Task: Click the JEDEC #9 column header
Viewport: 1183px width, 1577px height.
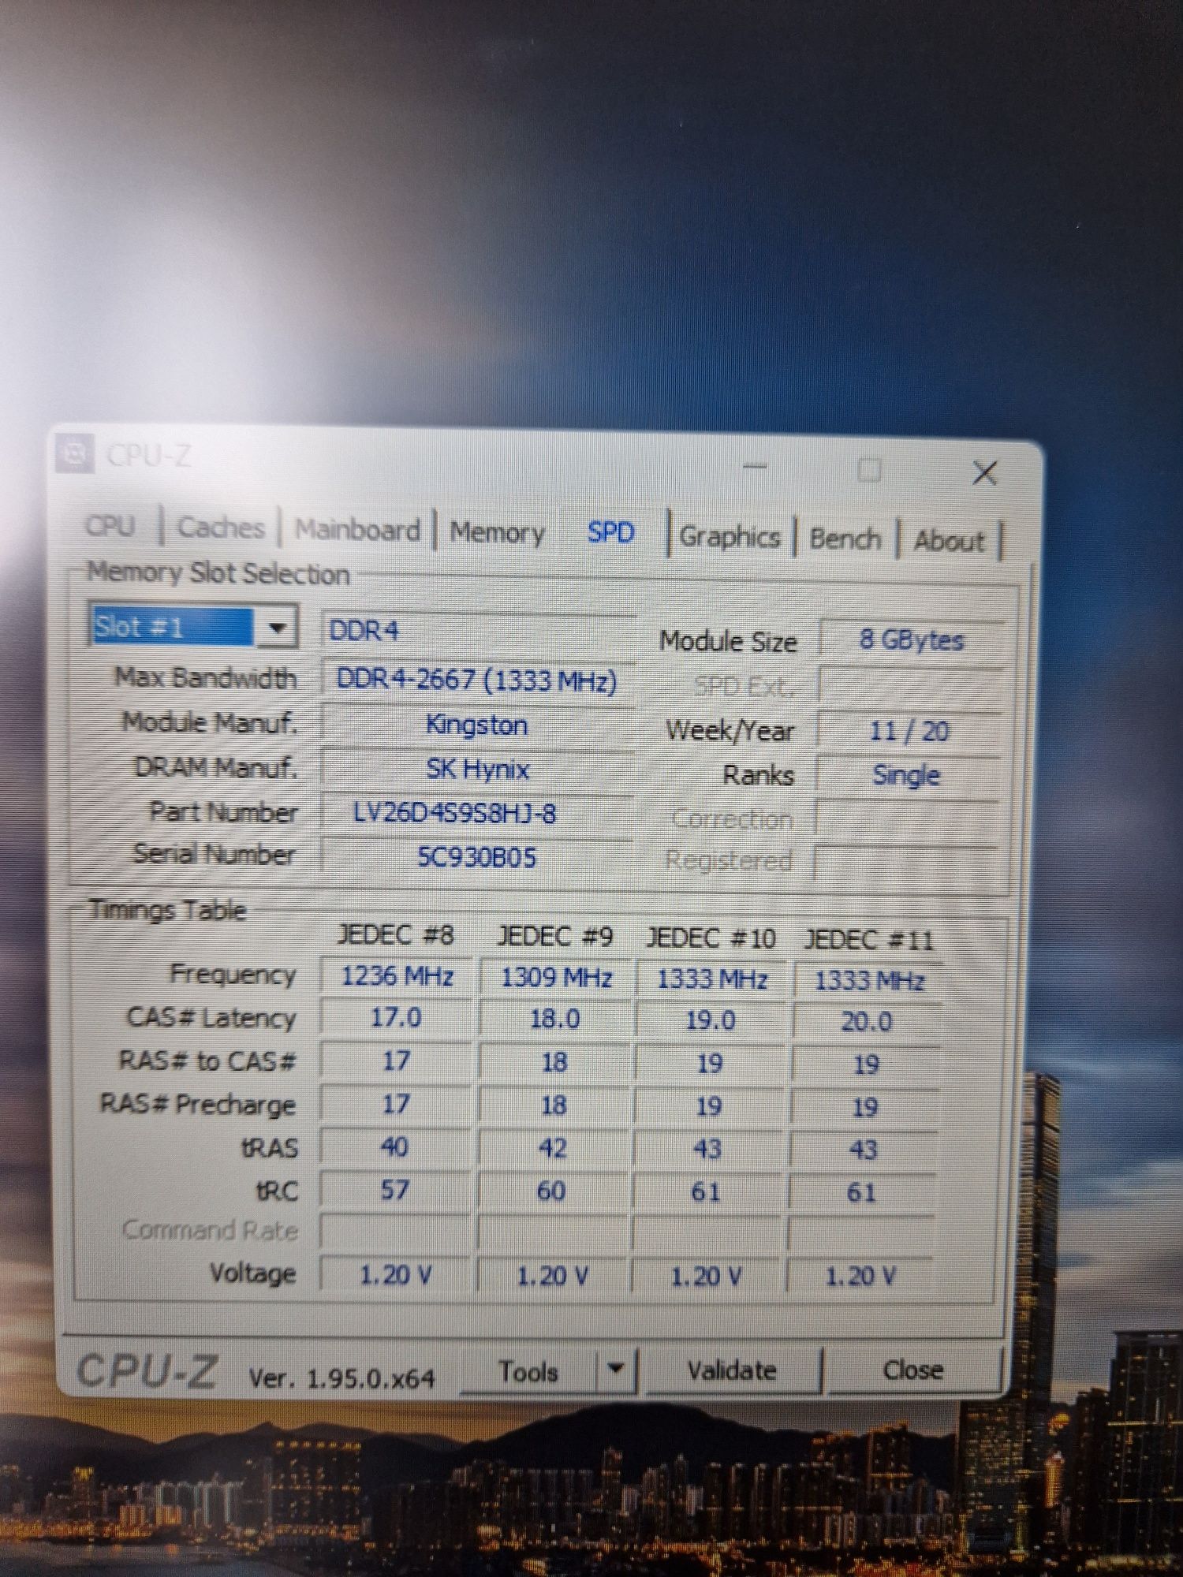Action: [555, 937]
